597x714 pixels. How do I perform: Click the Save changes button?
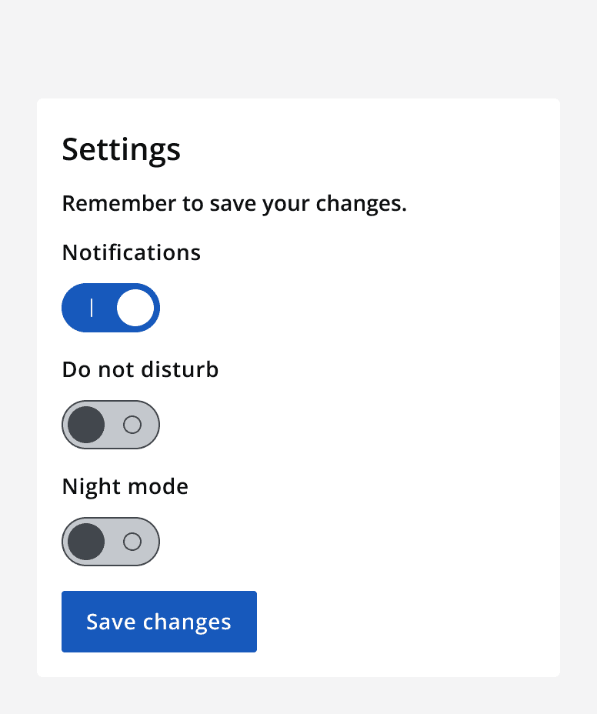click(x=158, y=621)
